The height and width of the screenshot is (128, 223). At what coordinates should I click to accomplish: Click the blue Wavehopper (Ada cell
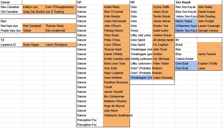(141, 78)
